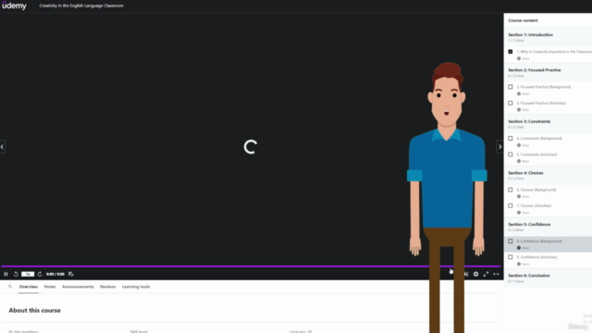This screenshot has width=592, height=333.
Task: Collapse Section 4: Choices
Action: click(x=548, y=175)
